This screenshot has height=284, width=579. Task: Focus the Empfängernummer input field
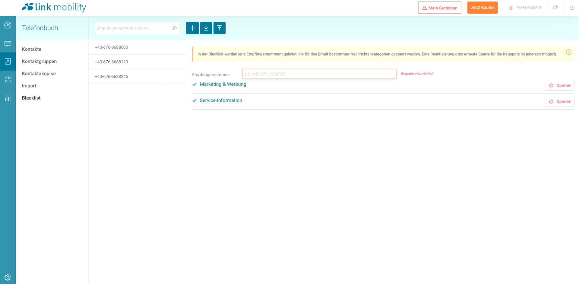pyautogui.click(x=319, y=74)
